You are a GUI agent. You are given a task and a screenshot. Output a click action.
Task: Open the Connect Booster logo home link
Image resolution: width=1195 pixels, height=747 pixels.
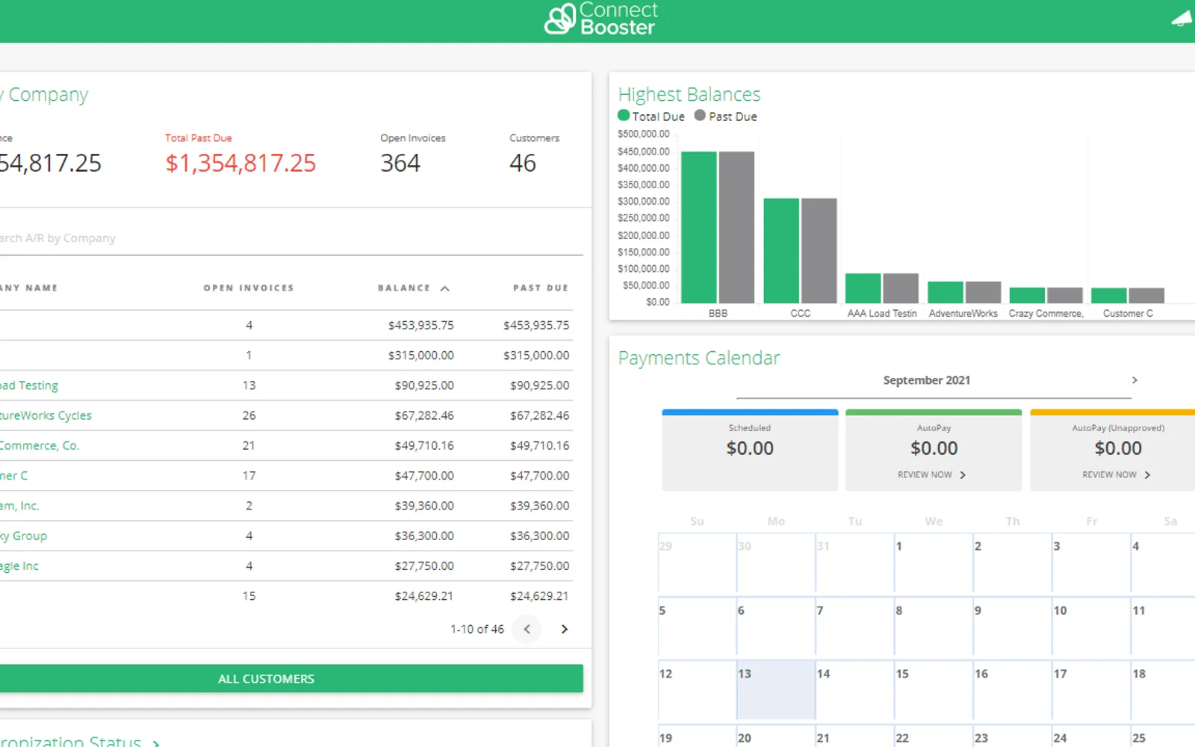[x=600, y=19]
